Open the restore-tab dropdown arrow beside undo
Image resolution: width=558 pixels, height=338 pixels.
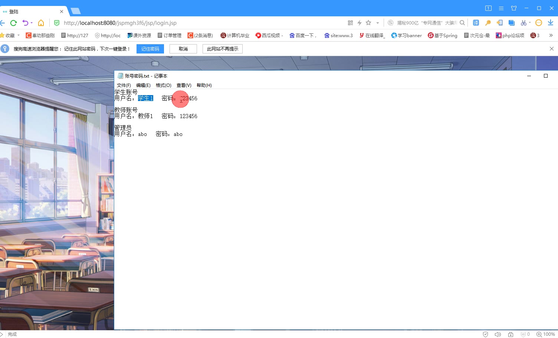pos(32,23)
